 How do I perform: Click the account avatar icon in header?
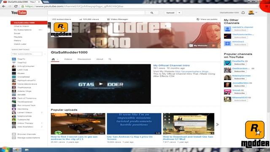point(251,12)
